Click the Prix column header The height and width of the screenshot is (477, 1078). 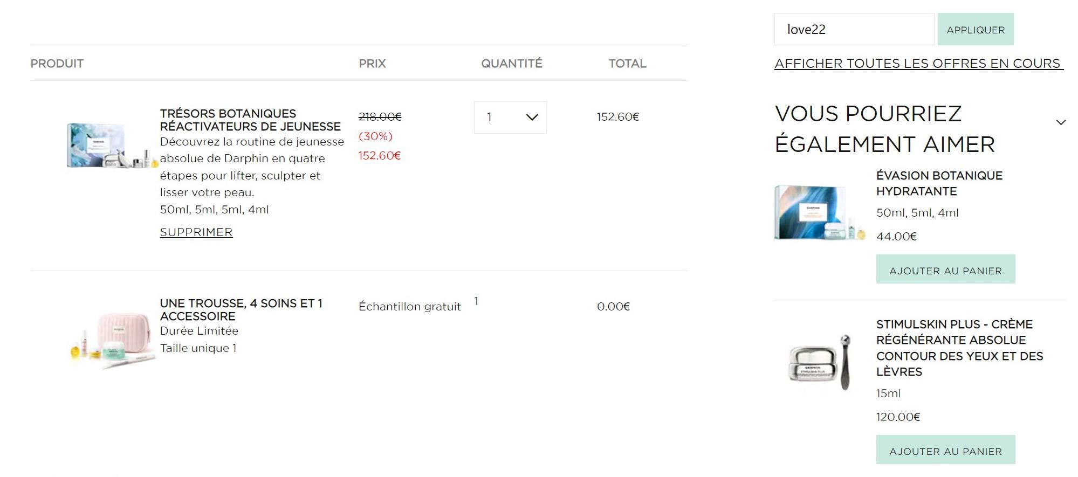[x=372, y=64]
